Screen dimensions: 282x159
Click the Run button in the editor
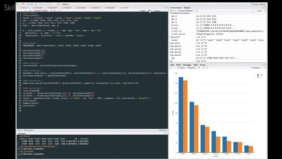pyautogui.click(x=143, y=11)
